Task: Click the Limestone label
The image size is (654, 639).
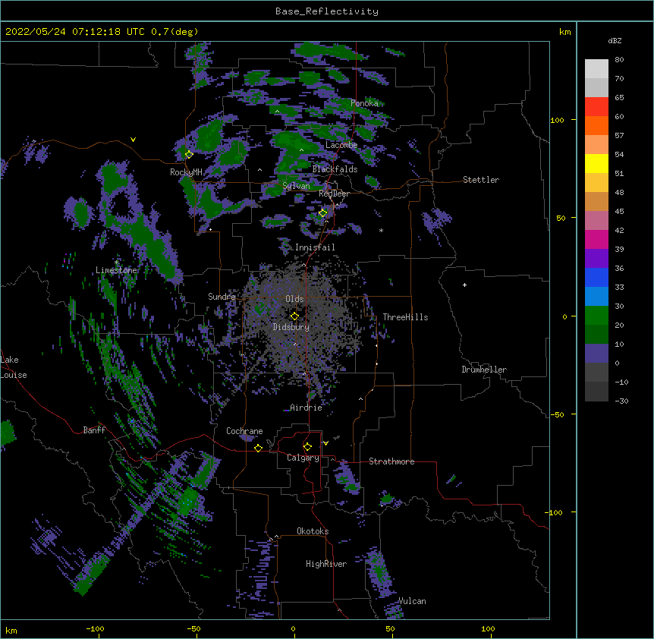Action: 116,270
